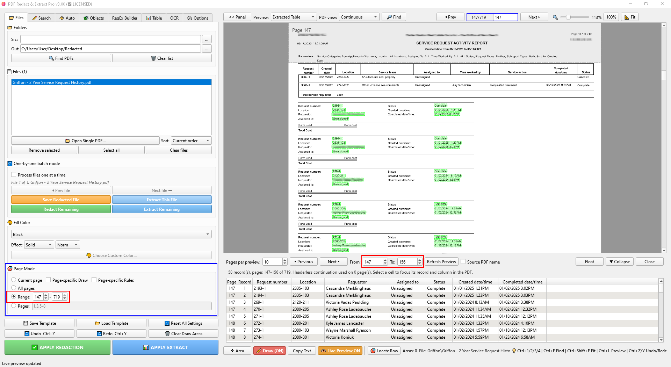Click the 100% zoom button
The width and height of the screenshot is (671, 367).
coord(611,17)
